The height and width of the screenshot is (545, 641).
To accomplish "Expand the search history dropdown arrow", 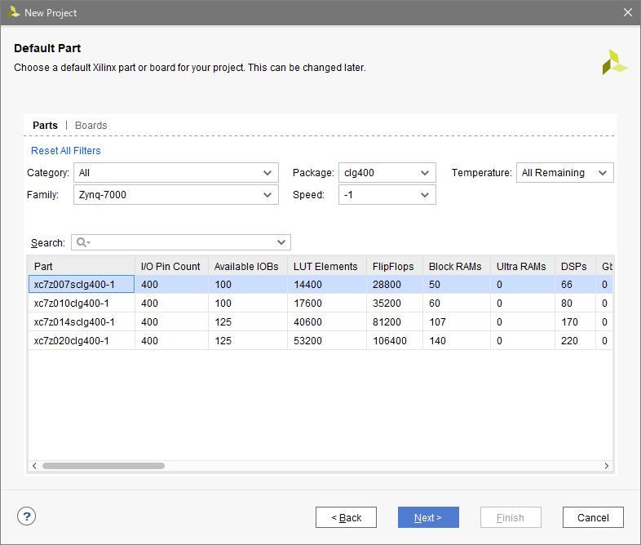I will click(281, 242).
